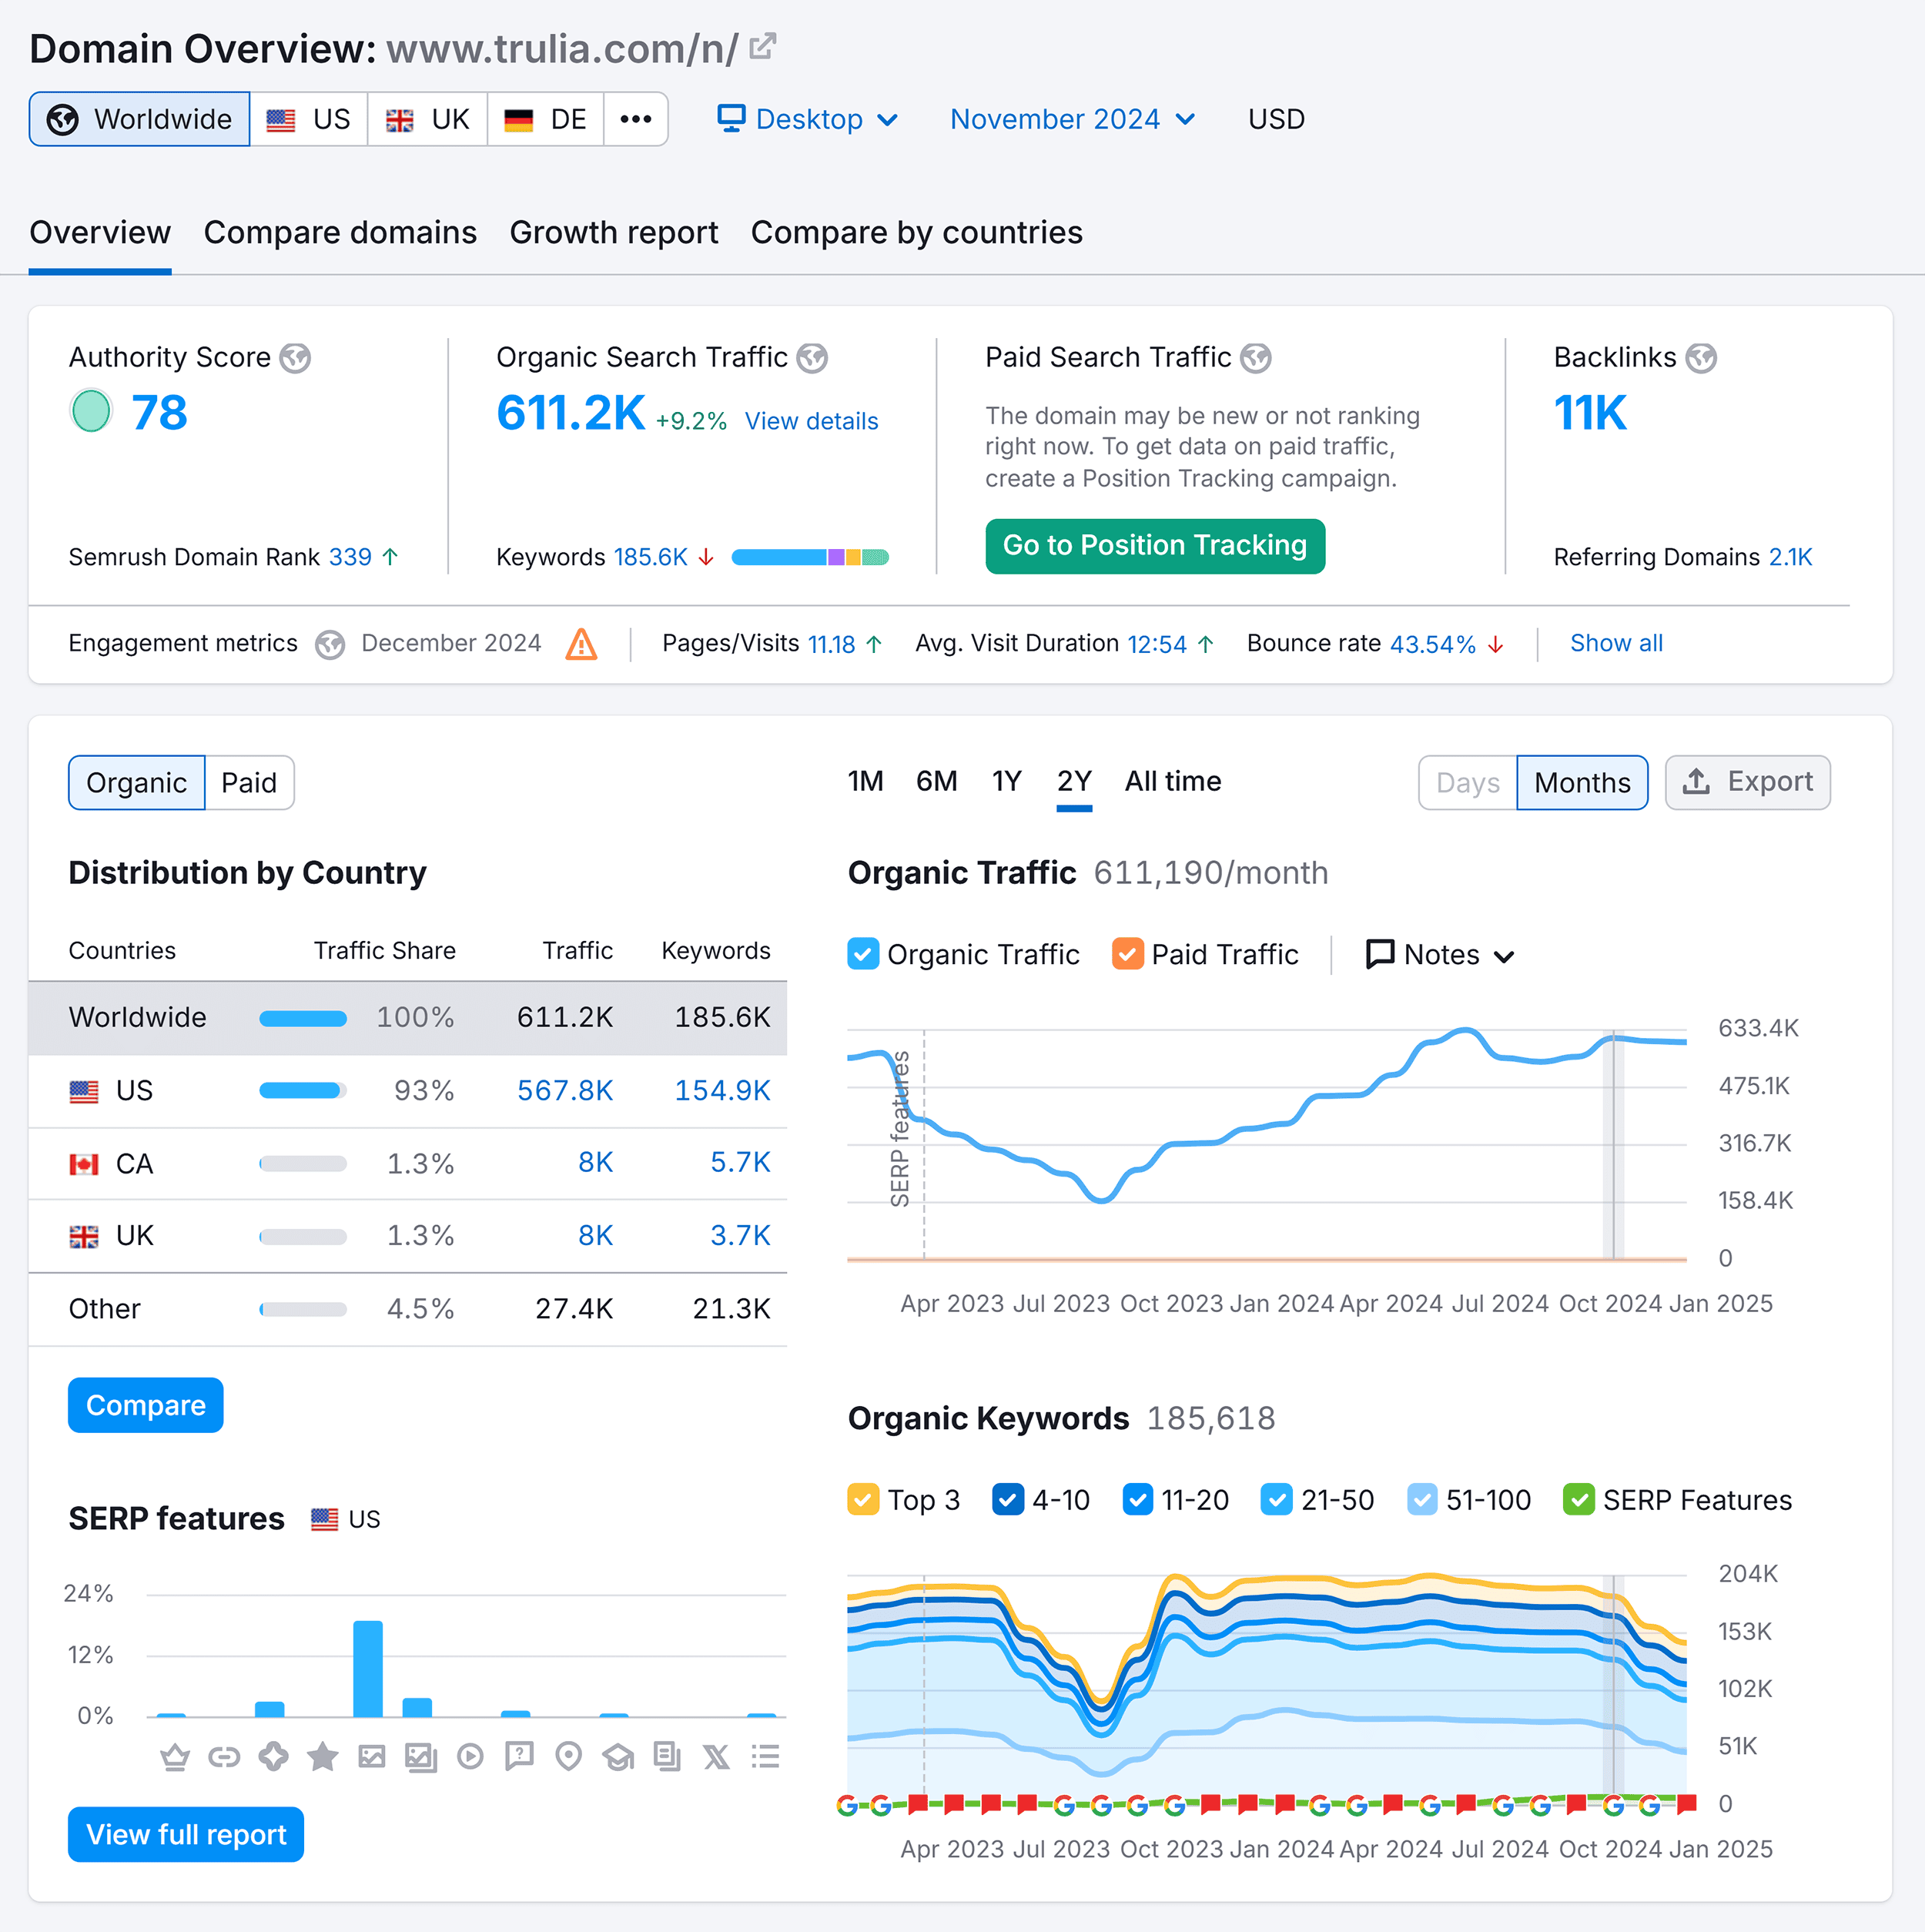Switch to the Compare domains tab
1925x1932 pixels.
tap(340, 232)
